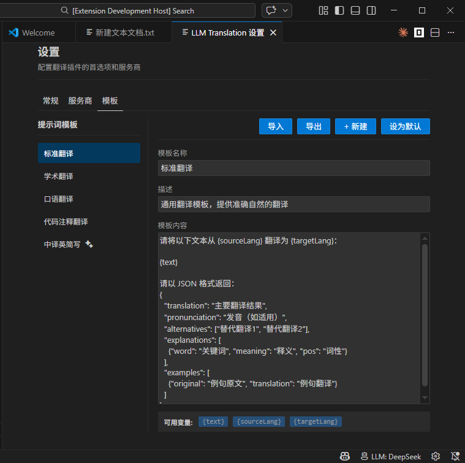Click the VS Code logo on Welcome tab
Image resolution: width=465 pixels, height=463 pixels.
point(13,33)
